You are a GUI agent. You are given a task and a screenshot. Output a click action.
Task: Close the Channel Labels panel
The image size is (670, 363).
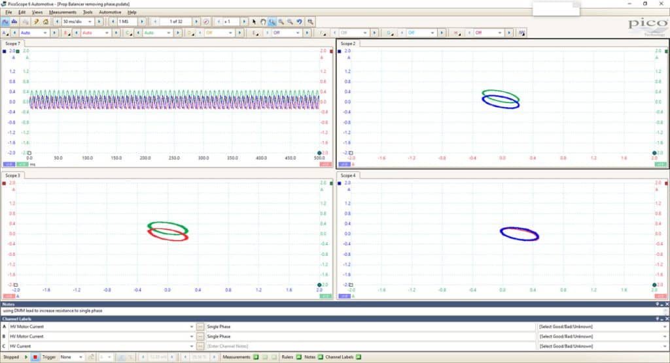coord(667,319)
